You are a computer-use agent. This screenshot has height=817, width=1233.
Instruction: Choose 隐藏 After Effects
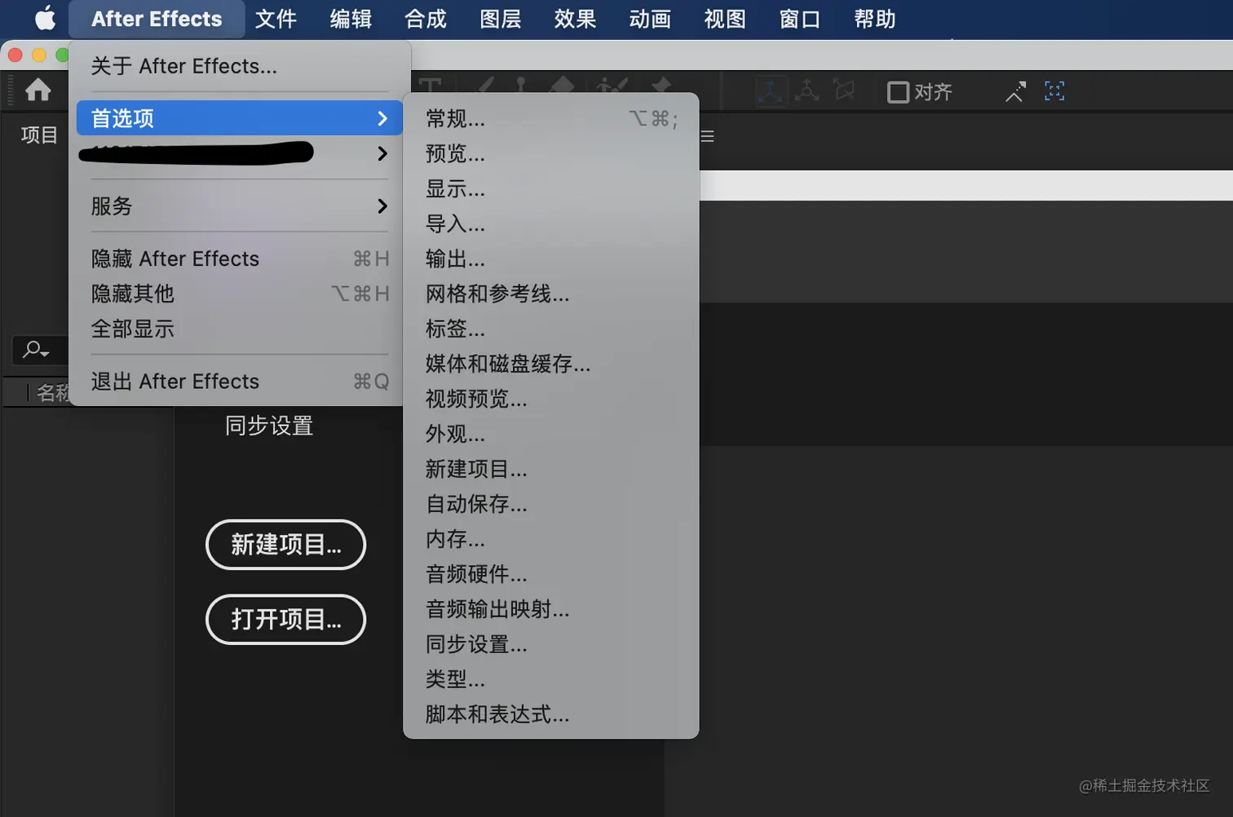240,258
